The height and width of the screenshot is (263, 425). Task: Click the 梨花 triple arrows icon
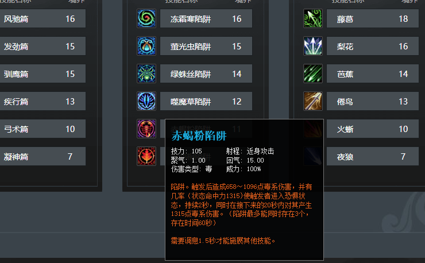coord(313,46)
